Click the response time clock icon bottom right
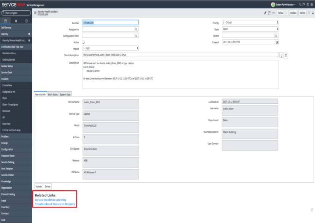This screenshot has width=315, height=223. 312,210
